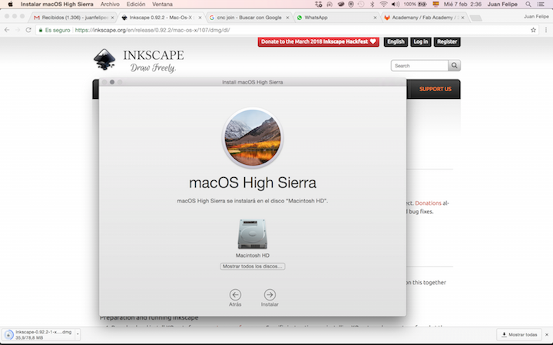Open Spotlight search magnifier
Viewport: 553px width, 345px height.
[x=528, y=5]
